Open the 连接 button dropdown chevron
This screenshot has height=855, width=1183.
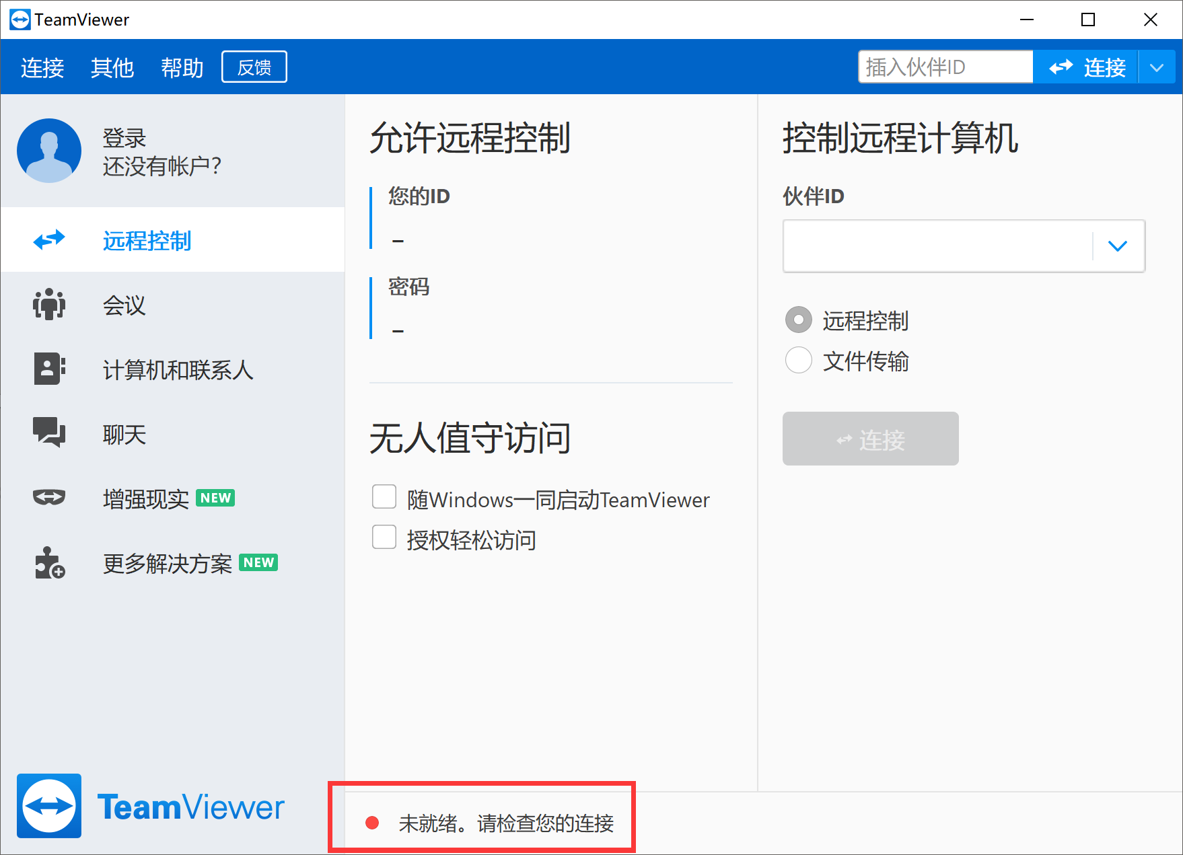(x=1157, y=67)
